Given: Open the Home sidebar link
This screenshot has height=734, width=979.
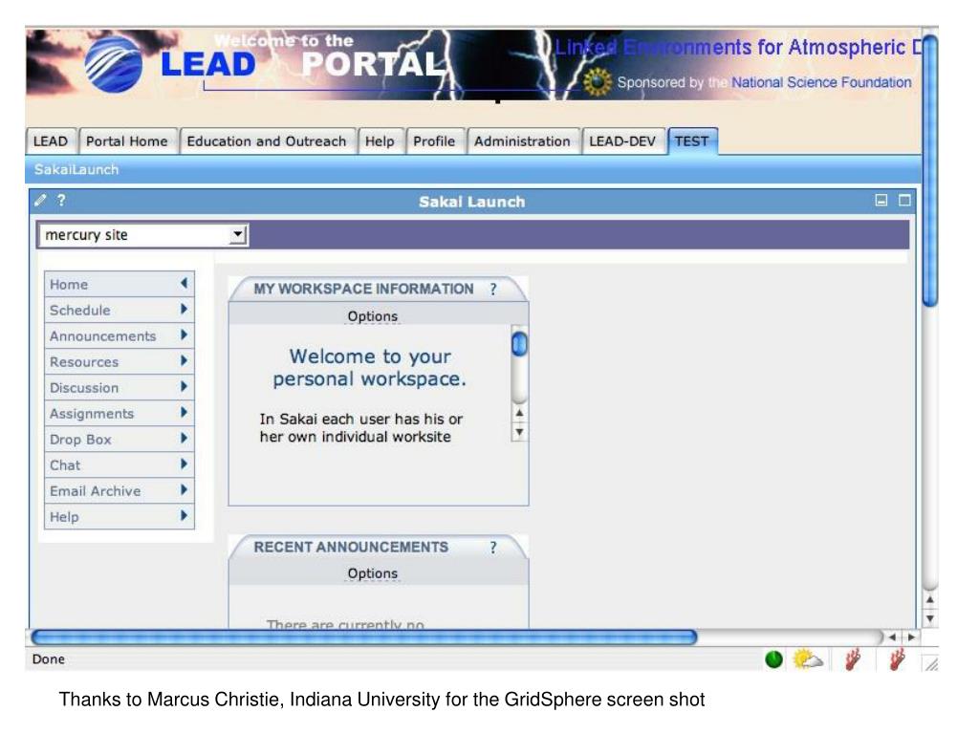Looking at the screenshot, I should 69,285.
